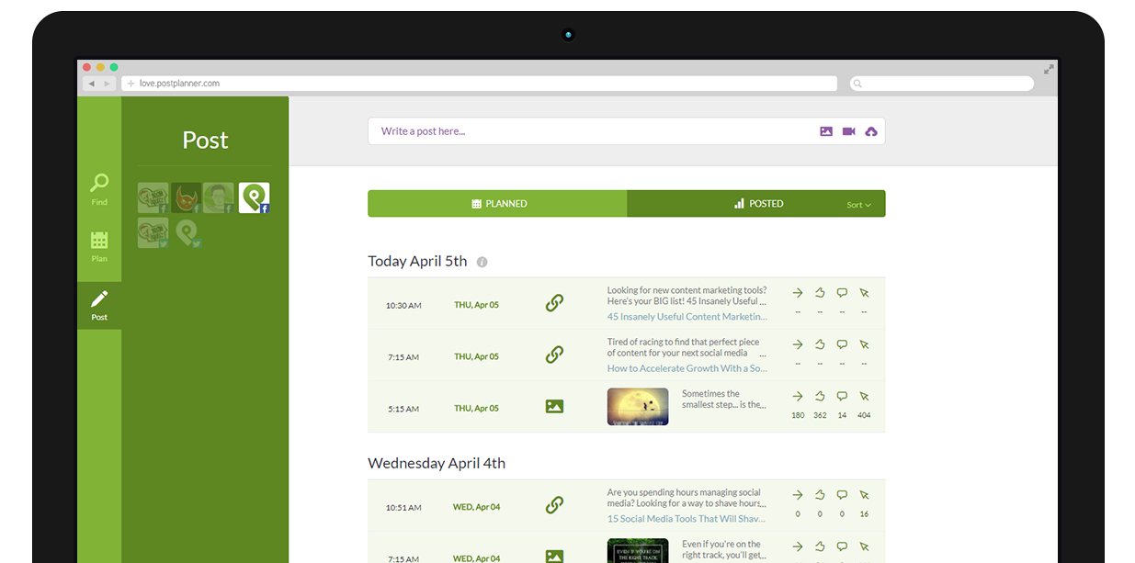Viewport: 1135px width, 563px height.
Task: Open the Find section in sidebar
Action: tap(99, 188)
